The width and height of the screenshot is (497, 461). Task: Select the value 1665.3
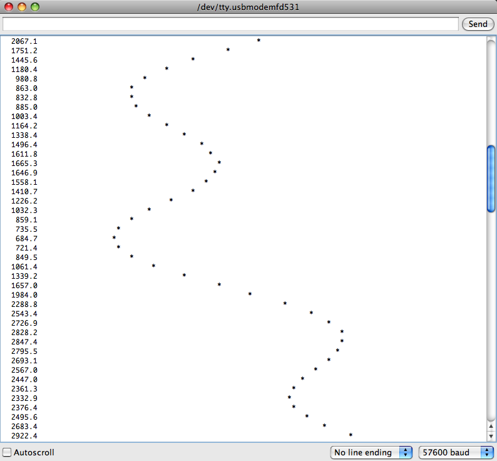coord(24,163)
